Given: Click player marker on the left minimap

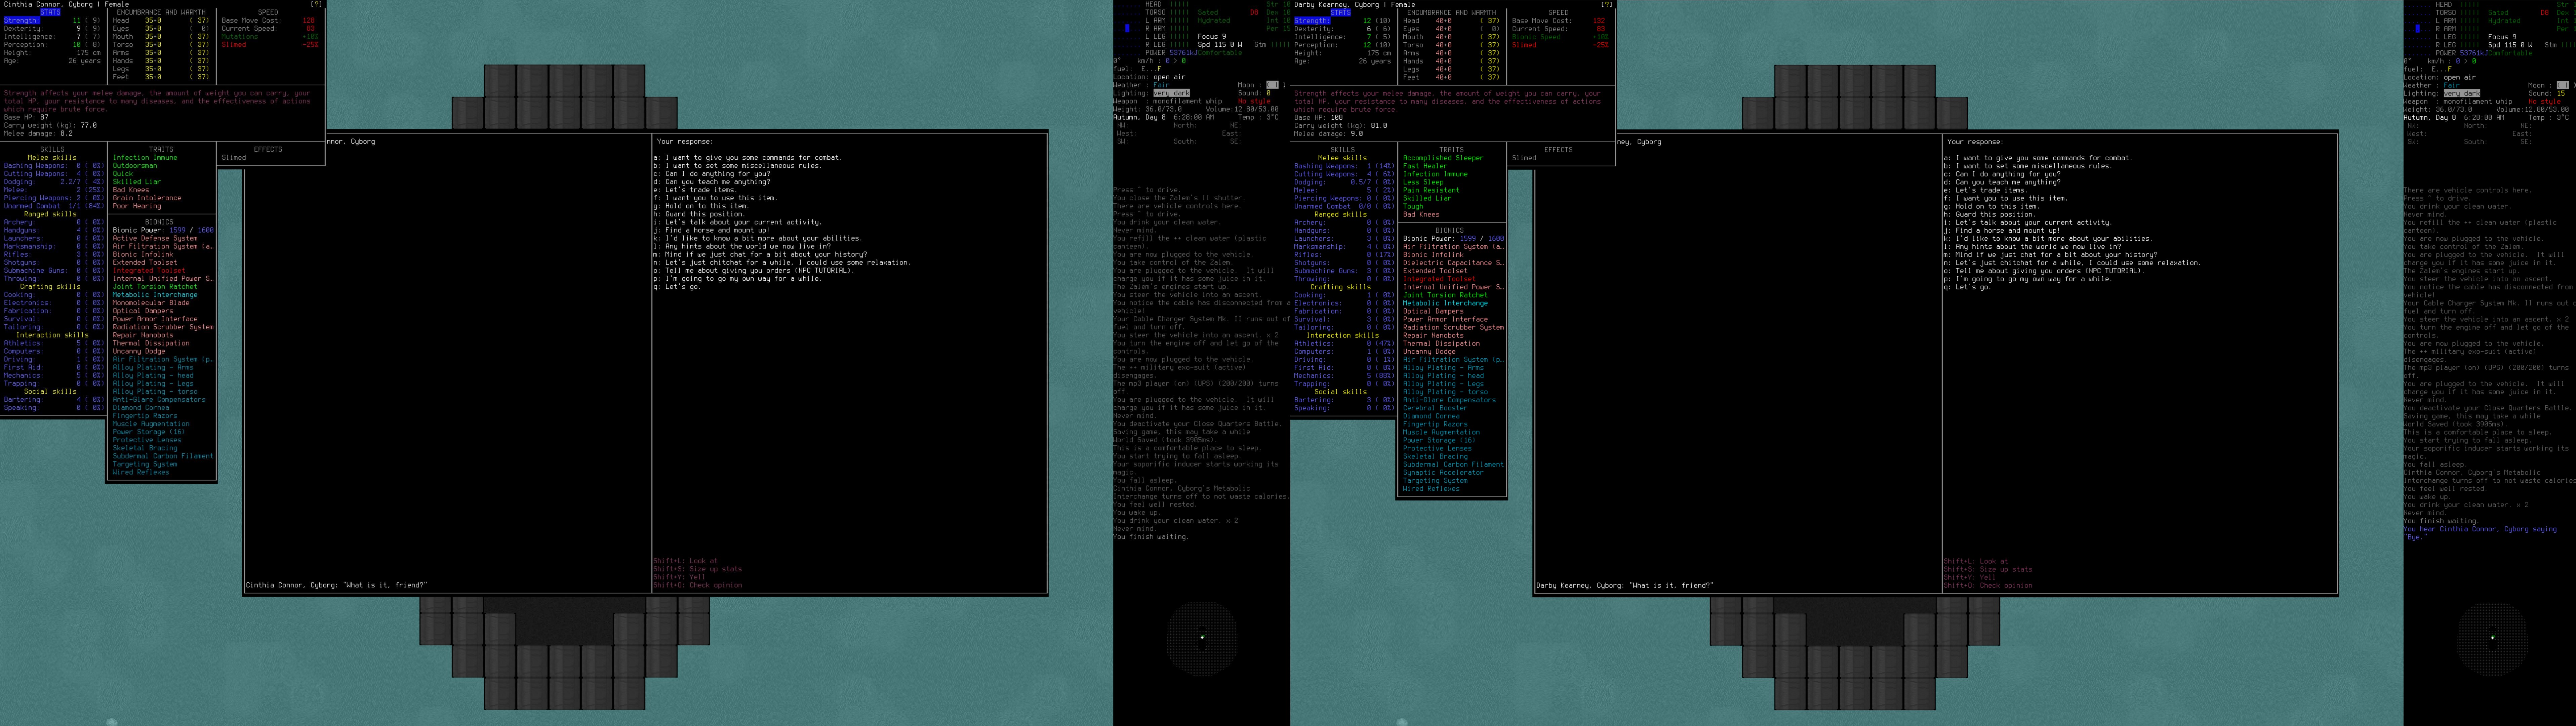Looking at the screenshot, I should tap(1202, 637).
